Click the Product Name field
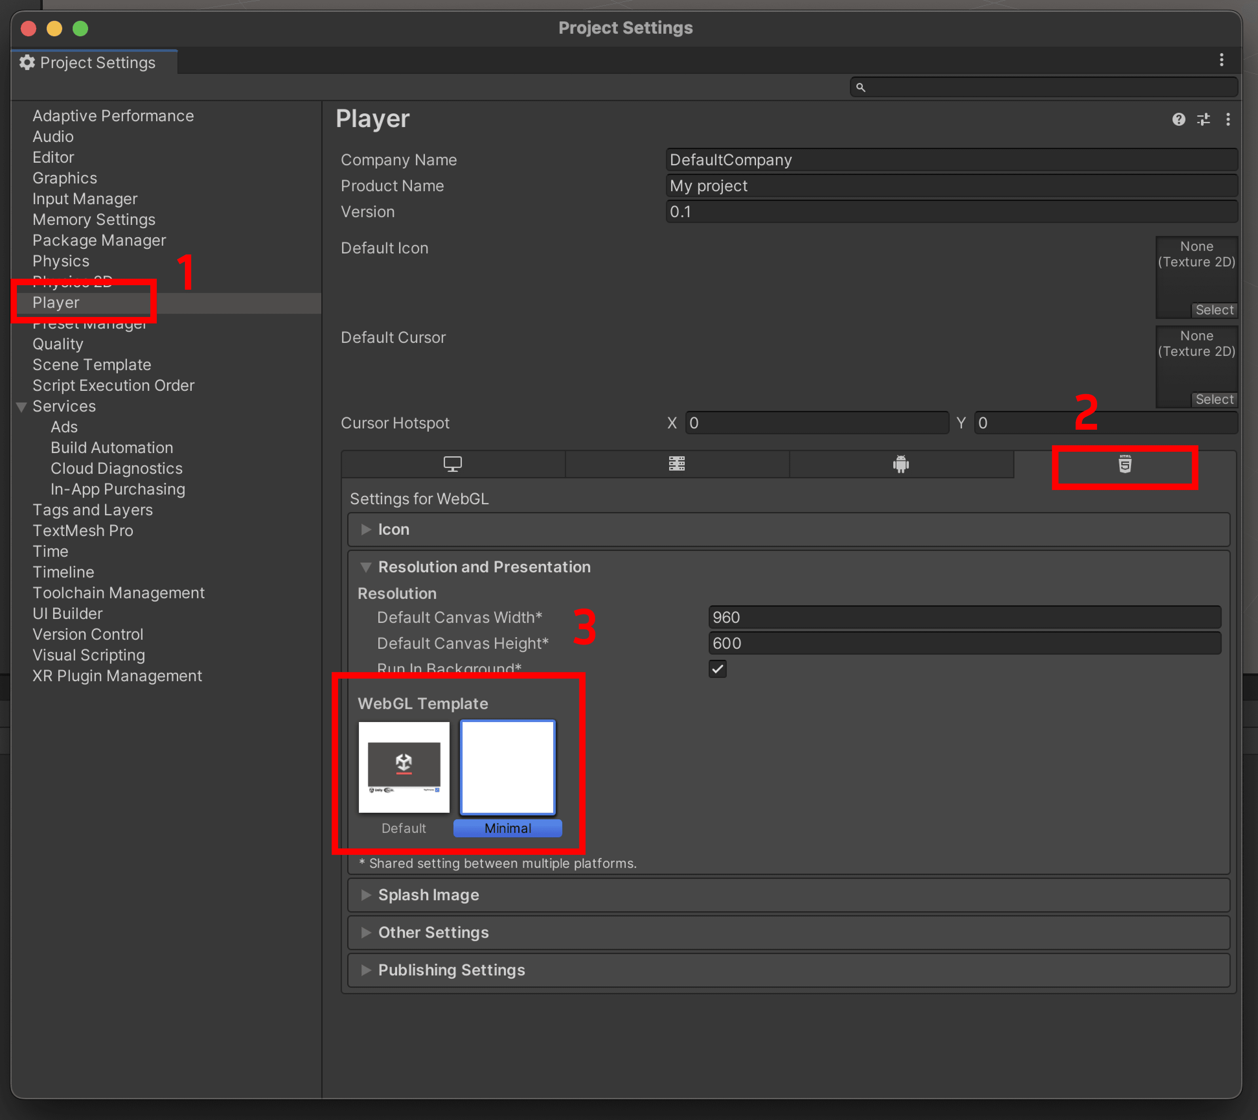The height and width of the screenshot is (1120, 1258). 951,186
